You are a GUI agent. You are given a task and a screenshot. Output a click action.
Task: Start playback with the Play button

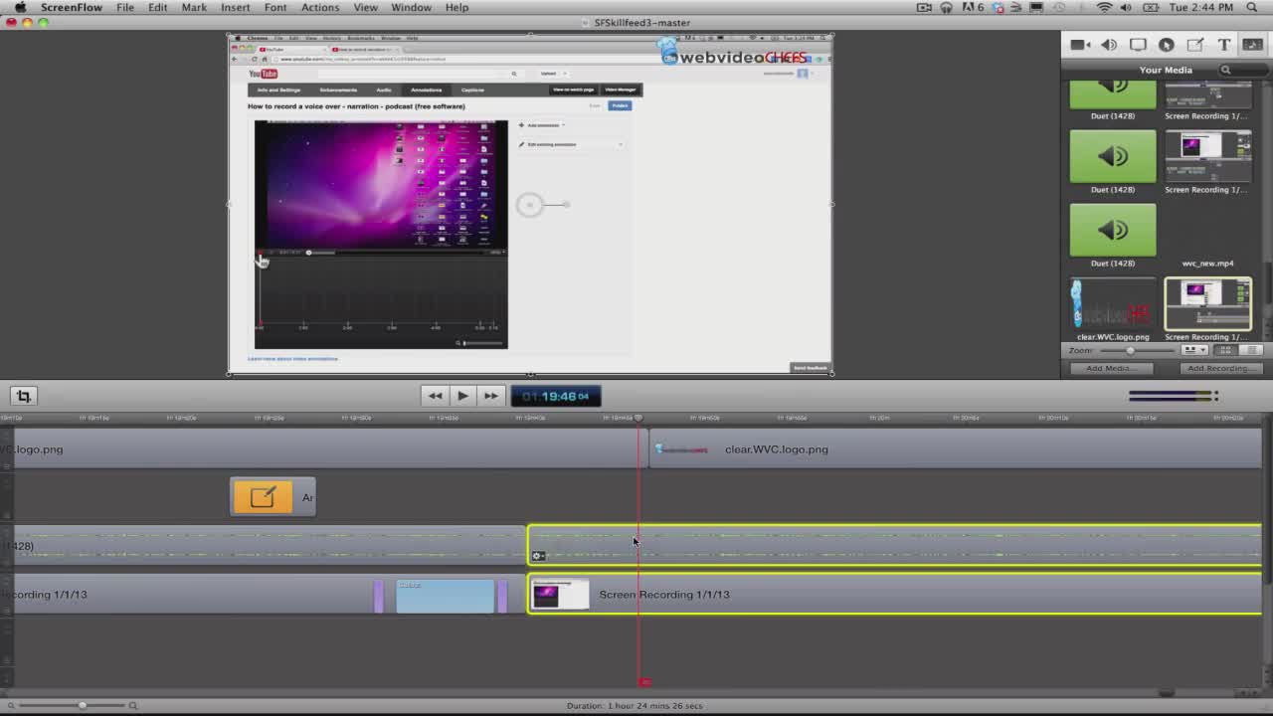[462, 396]
